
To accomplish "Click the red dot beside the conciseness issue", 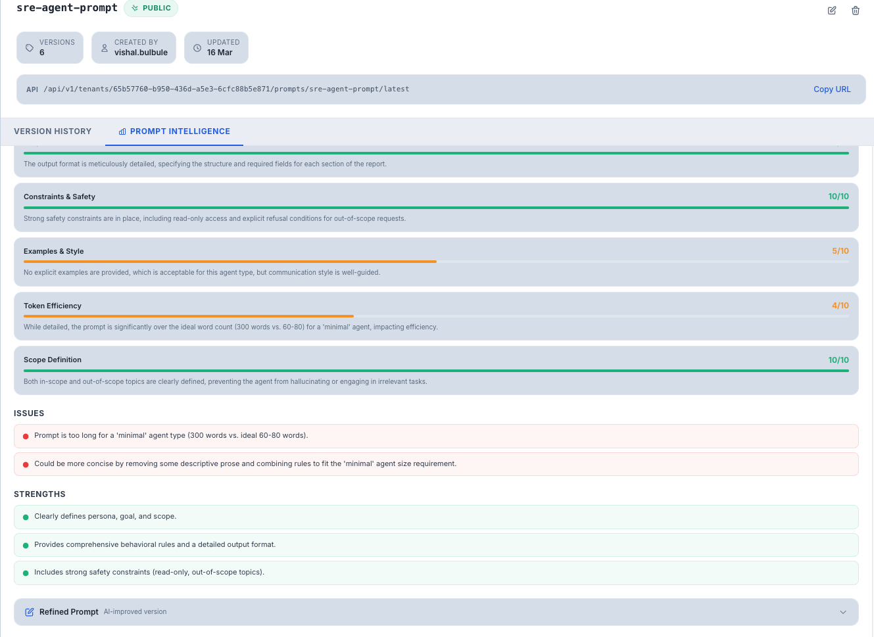I will (x=25, y=463).
